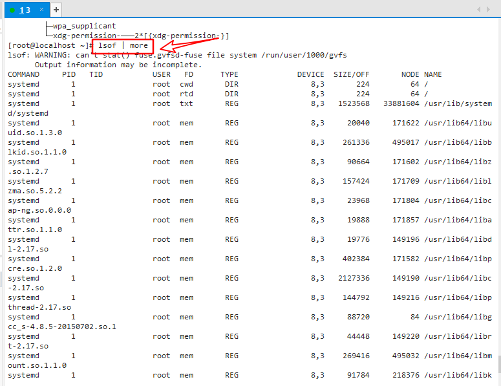Click the wrapped text .so.1.2.7
Screen dimensions: 501x386
pyautogui.click(x=28, y=171)
